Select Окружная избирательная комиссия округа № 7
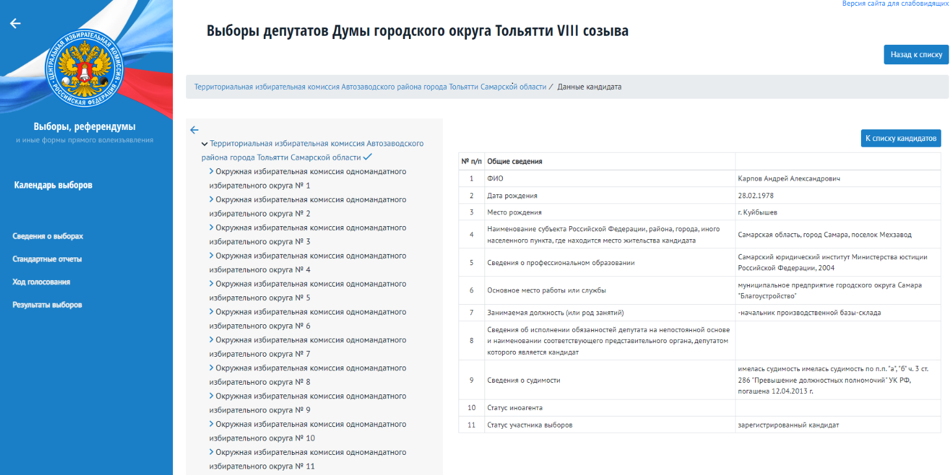 pos(308,347)
